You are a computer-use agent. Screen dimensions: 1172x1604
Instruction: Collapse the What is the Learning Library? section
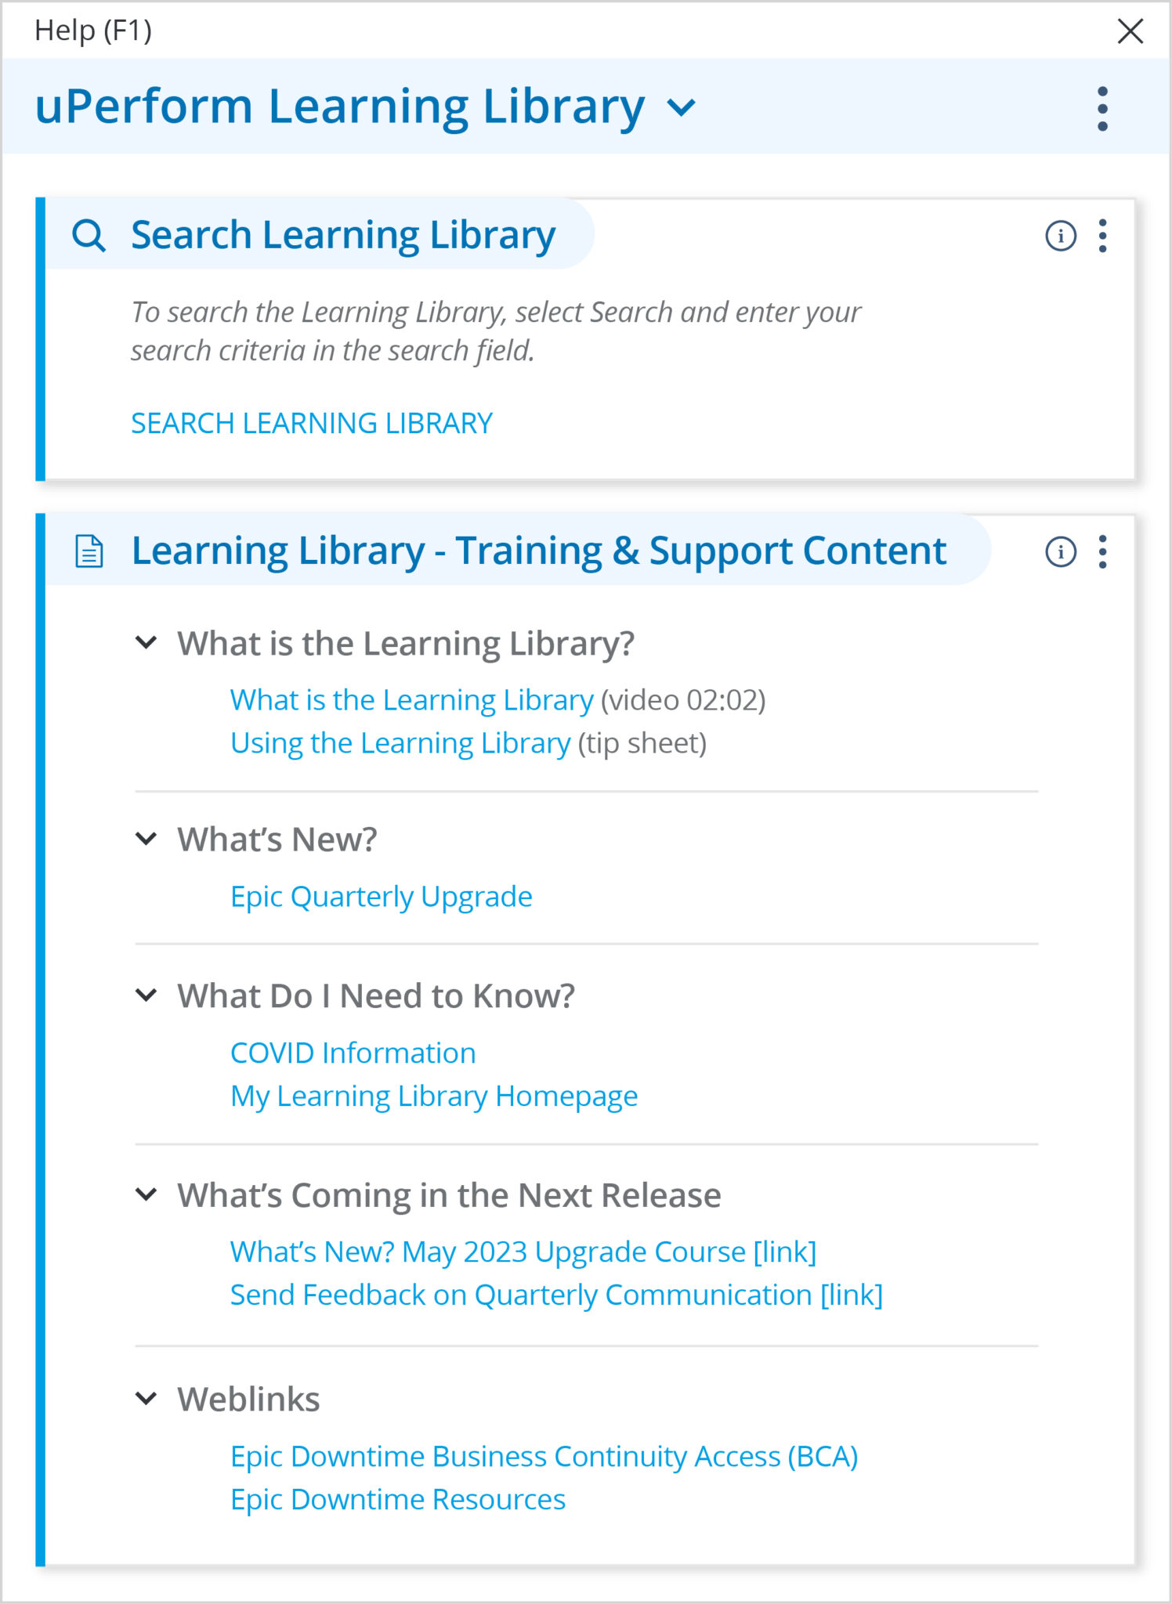click(x=146, y=643)
